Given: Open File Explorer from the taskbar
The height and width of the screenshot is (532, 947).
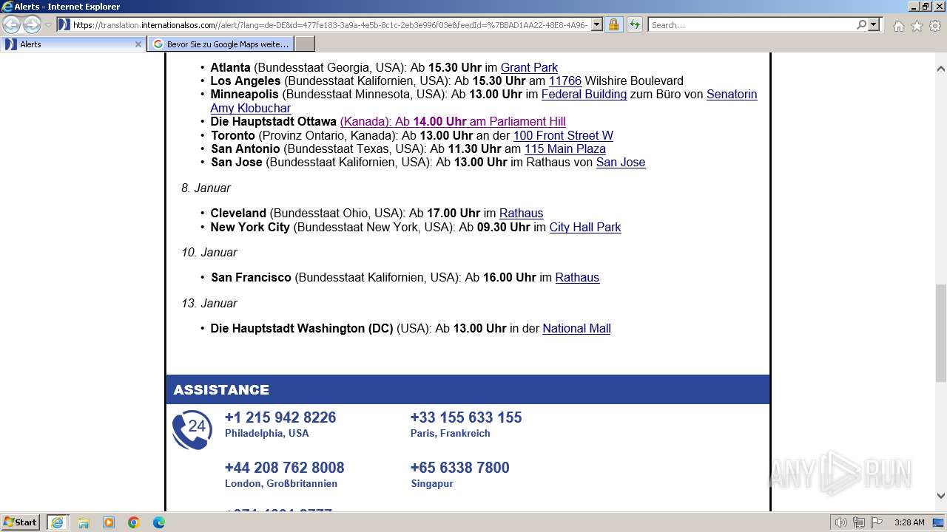Looking at the screenshot, I should 84,522.
